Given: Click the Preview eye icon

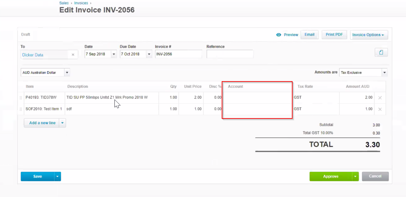Looking at the screenshot, I should coord(279,35).
